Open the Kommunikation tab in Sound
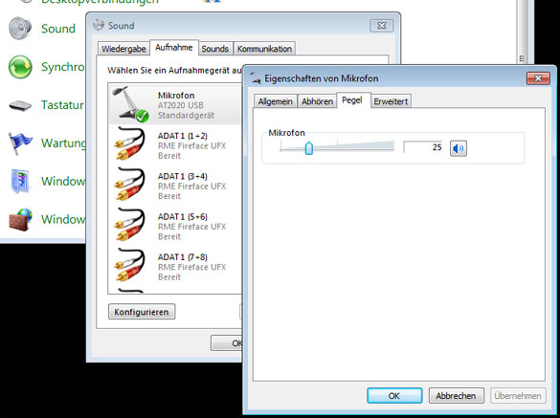The height and width of the screenshot is (418, 560). click(x=264, y=49)
